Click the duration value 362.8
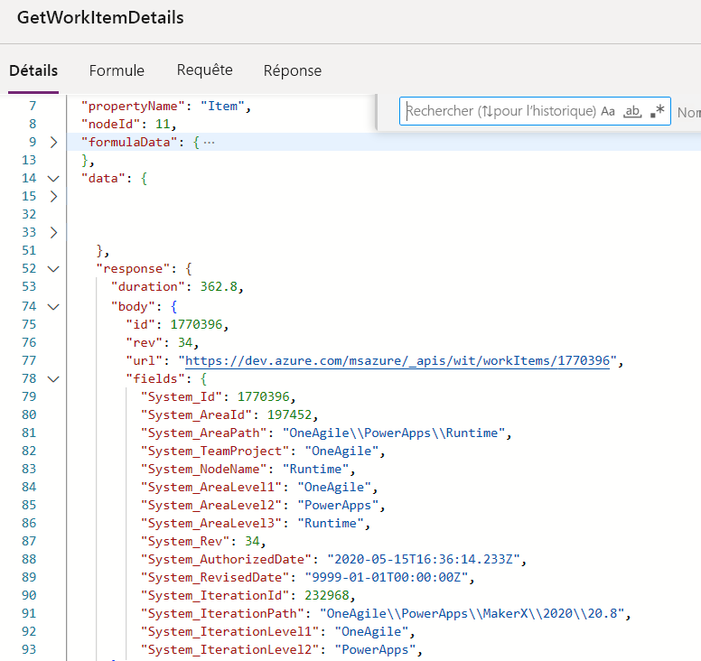The height and width of the screenshot is (661, 701). [219, 286]
